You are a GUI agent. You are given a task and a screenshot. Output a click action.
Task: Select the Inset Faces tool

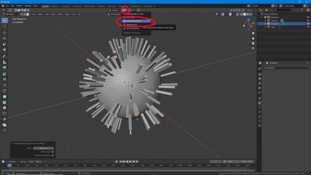point(4,74)
